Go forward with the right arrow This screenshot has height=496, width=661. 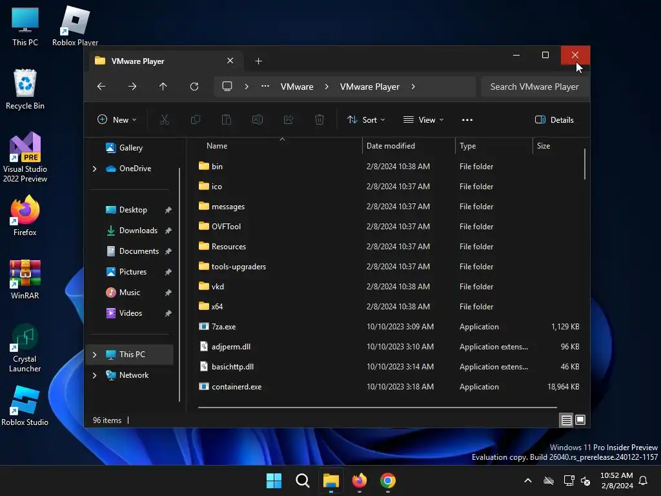pyautogui.click(x=132, y=87)
